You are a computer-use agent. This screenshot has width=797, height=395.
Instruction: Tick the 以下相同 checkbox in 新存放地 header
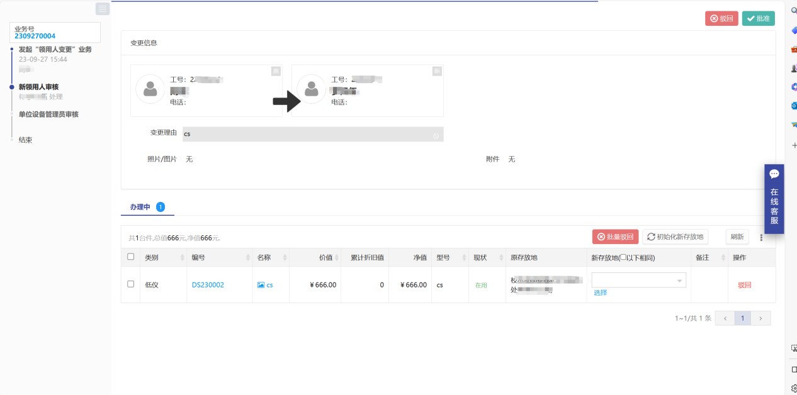[x=623, y=258]
